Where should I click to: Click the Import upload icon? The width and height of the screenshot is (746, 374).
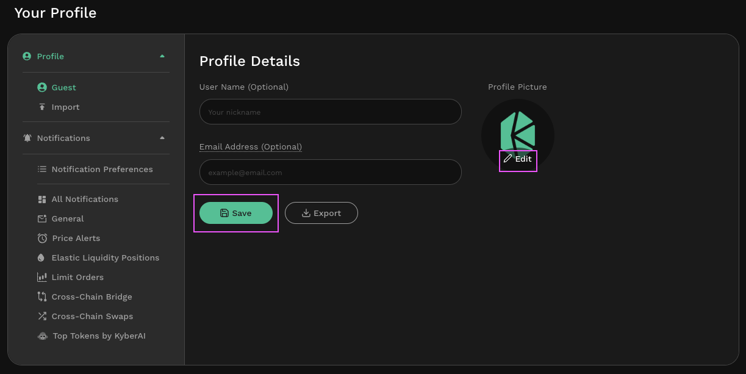(x=42, y=107)
